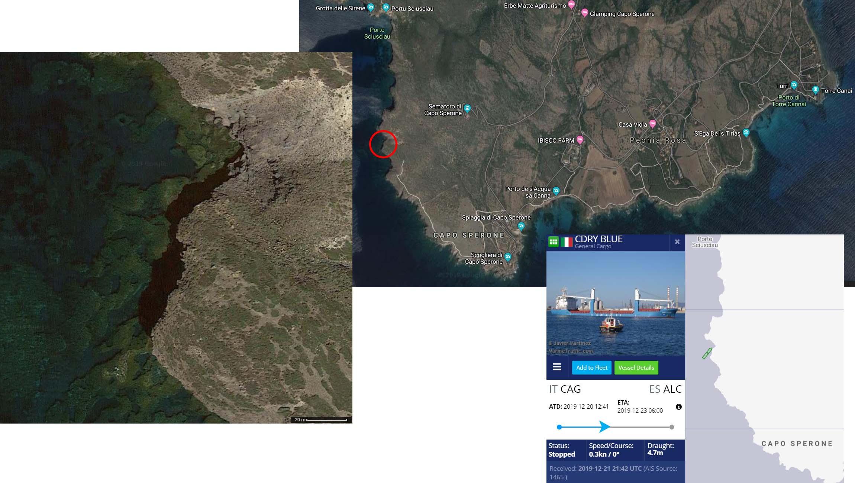Click the ETA info icon

click(x=678, y=407)
